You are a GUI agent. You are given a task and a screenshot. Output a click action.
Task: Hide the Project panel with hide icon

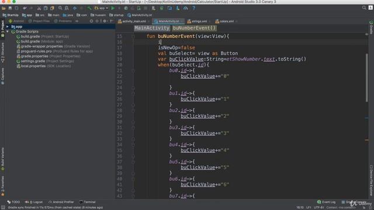[x=111, y=21]
